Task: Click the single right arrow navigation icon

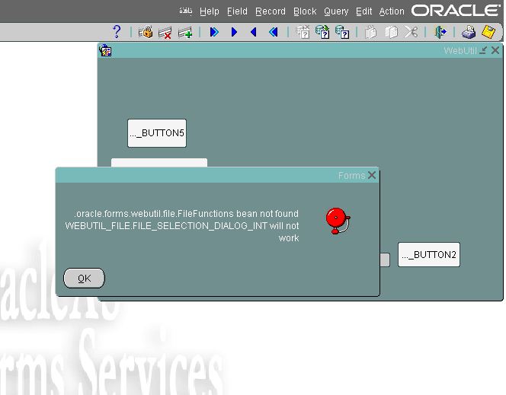Action: (x=234, y=32)
